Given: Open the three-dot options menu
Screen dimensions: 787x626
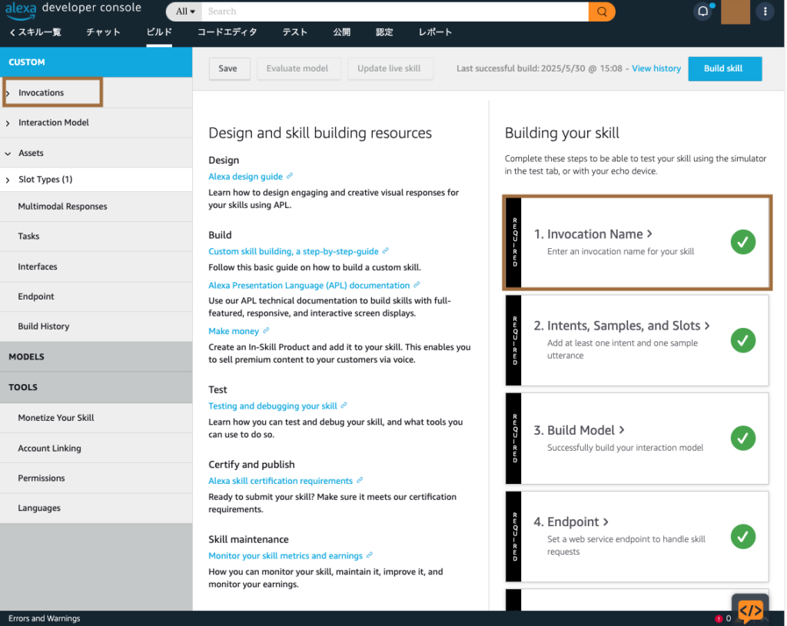Looking at the screenshot, I should point(765,12).
